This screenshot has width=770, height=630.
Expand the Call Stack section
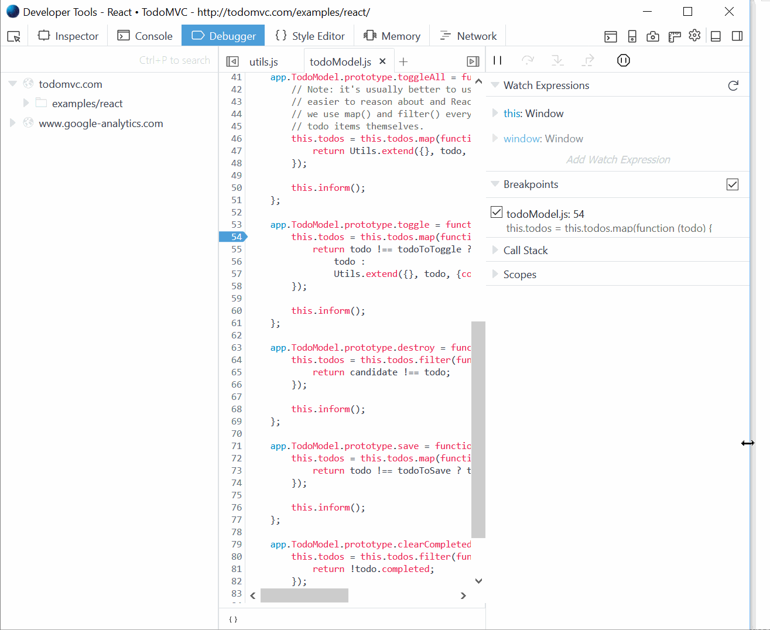coord(495,250)
